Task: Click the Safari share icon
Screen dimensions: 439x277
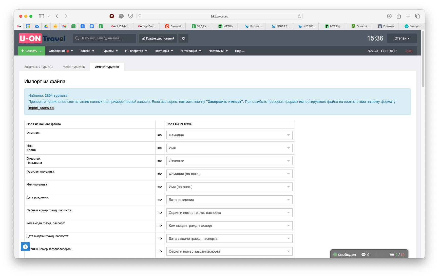Action: 399,16
